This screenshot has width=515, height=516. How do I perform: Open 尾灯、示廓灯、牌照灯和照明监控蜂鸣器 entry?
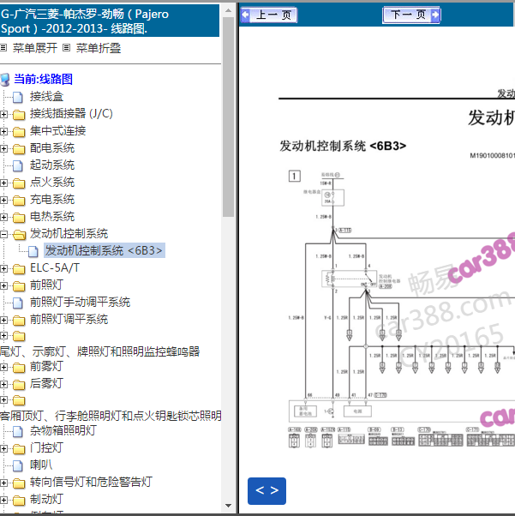(99, 351)
